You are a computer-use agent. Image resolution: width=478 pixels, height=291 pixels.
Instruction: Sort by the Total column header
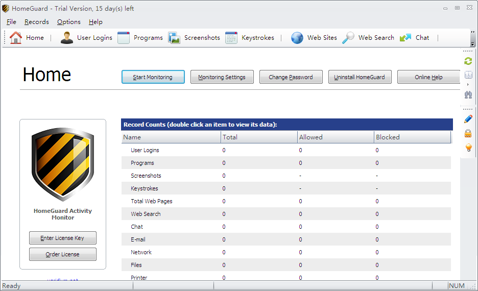[259, 137]
